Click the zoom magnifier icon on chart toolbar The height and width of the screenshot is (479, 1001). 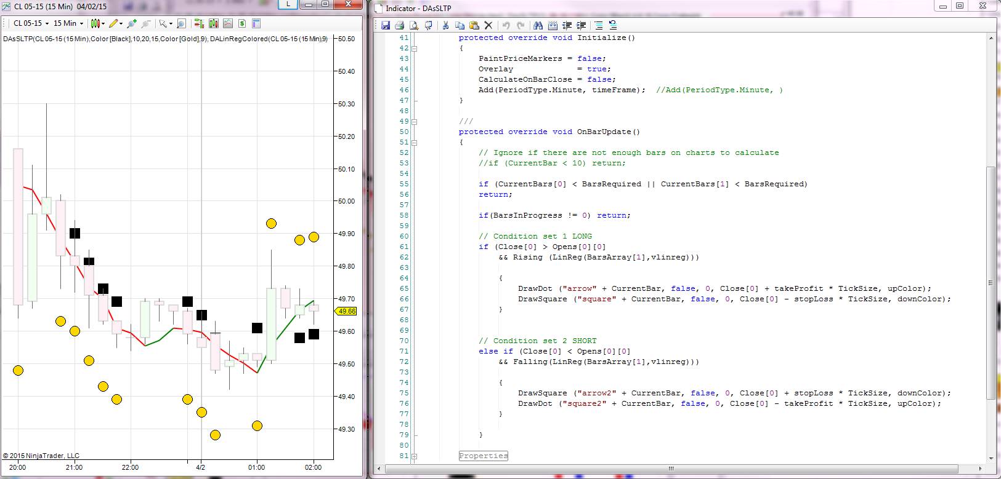[181, 23]
